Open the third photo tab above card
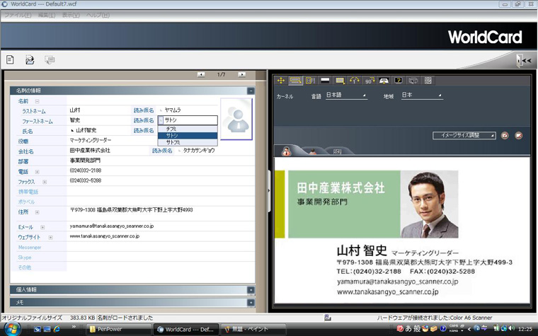Image resolution: width=538 pixels, height=336 pixels. click(x=338, y=151)
